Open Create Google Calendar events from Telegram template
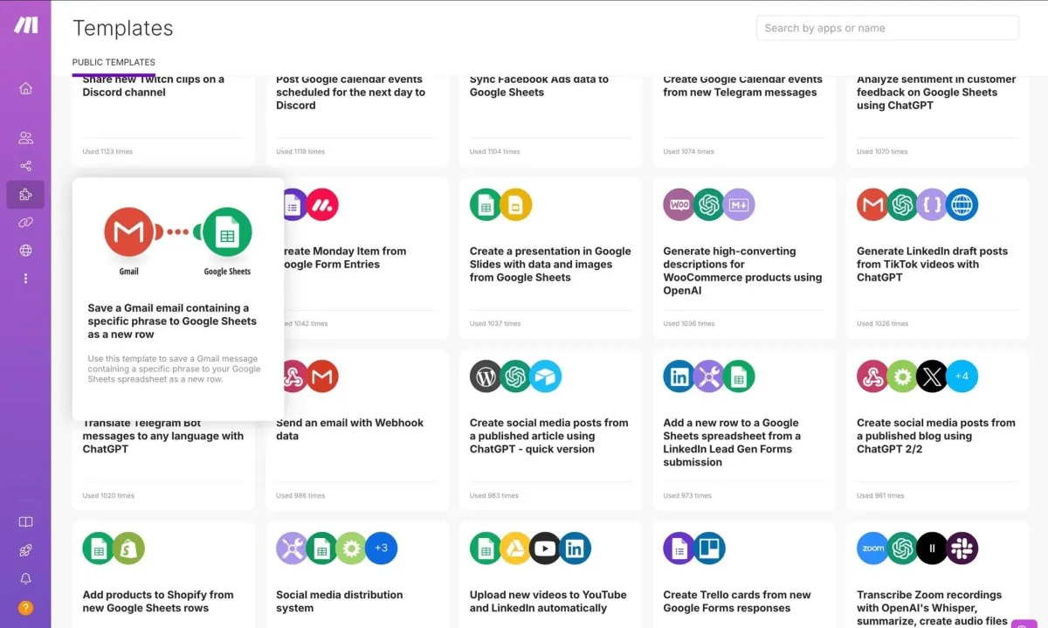Viewport: 1048px width, 628px height. 742,86
